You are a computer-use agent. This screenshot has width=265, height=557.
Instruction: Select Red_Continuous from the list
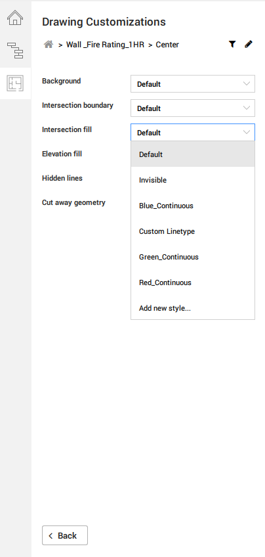pos(193,282)
